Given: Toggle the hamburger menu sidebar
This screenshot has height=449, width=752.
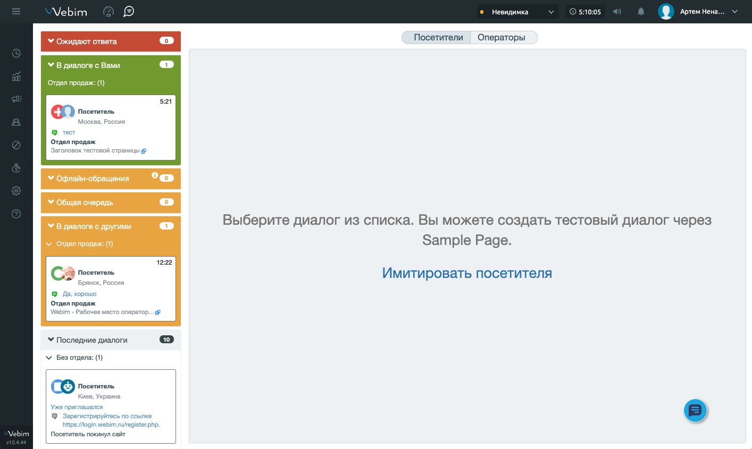Looking at the screenshot, I should [16, 12].
